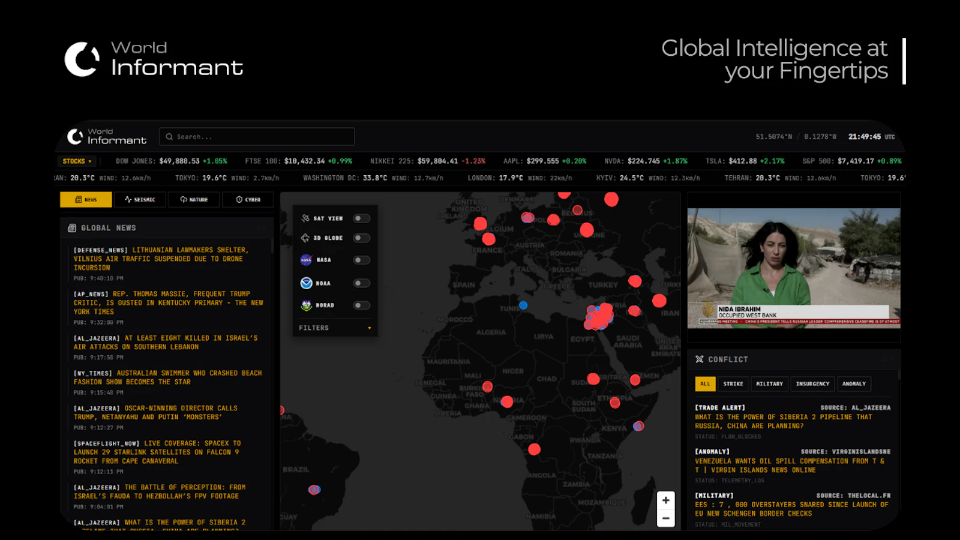Switch to the Cyber tab
This screenshot has height=540, width=960.
pyautogui.click(x=248, y=200)
